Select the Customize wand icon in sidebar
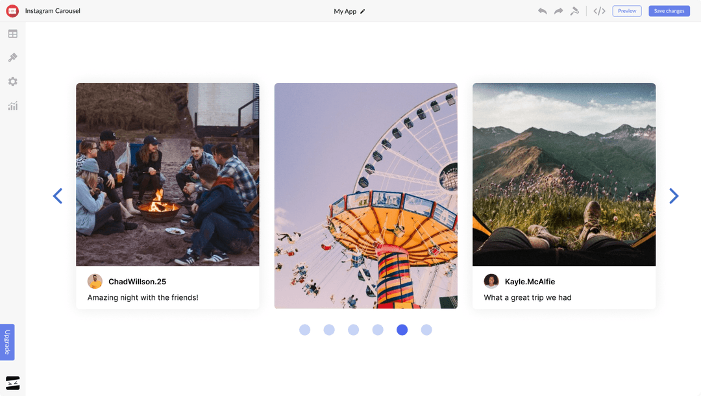701x396 pixels. click(x=12, y=57)
